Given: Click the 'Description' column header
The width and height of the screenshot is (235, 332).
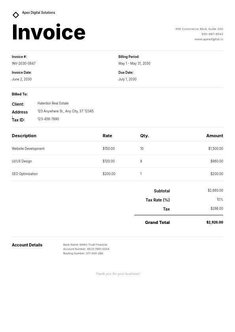Looking at the screenshot, I should (24, 136).
